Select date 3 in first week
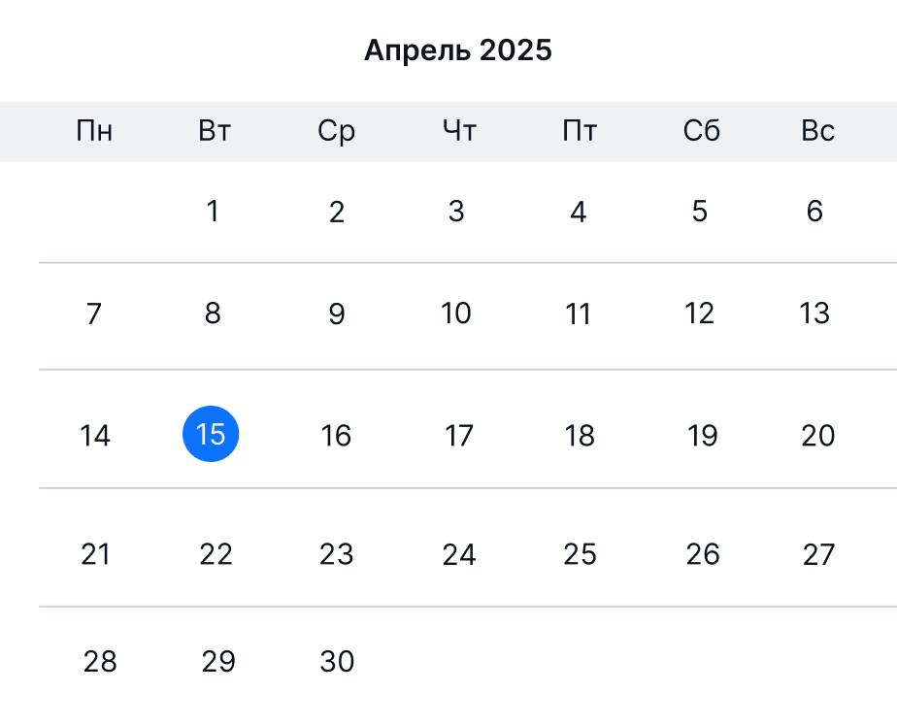897x726 pixels. coord(456,212)
